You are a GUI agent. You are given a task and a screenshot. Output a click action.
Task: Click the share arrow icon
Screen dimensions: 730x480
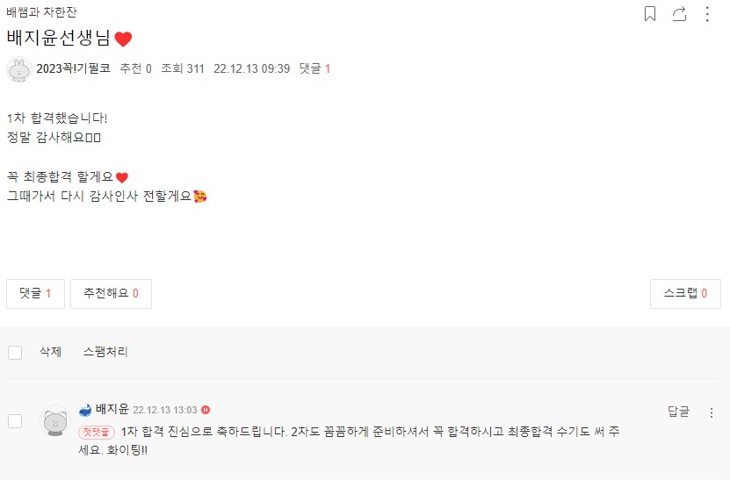(x=679, y=14)
